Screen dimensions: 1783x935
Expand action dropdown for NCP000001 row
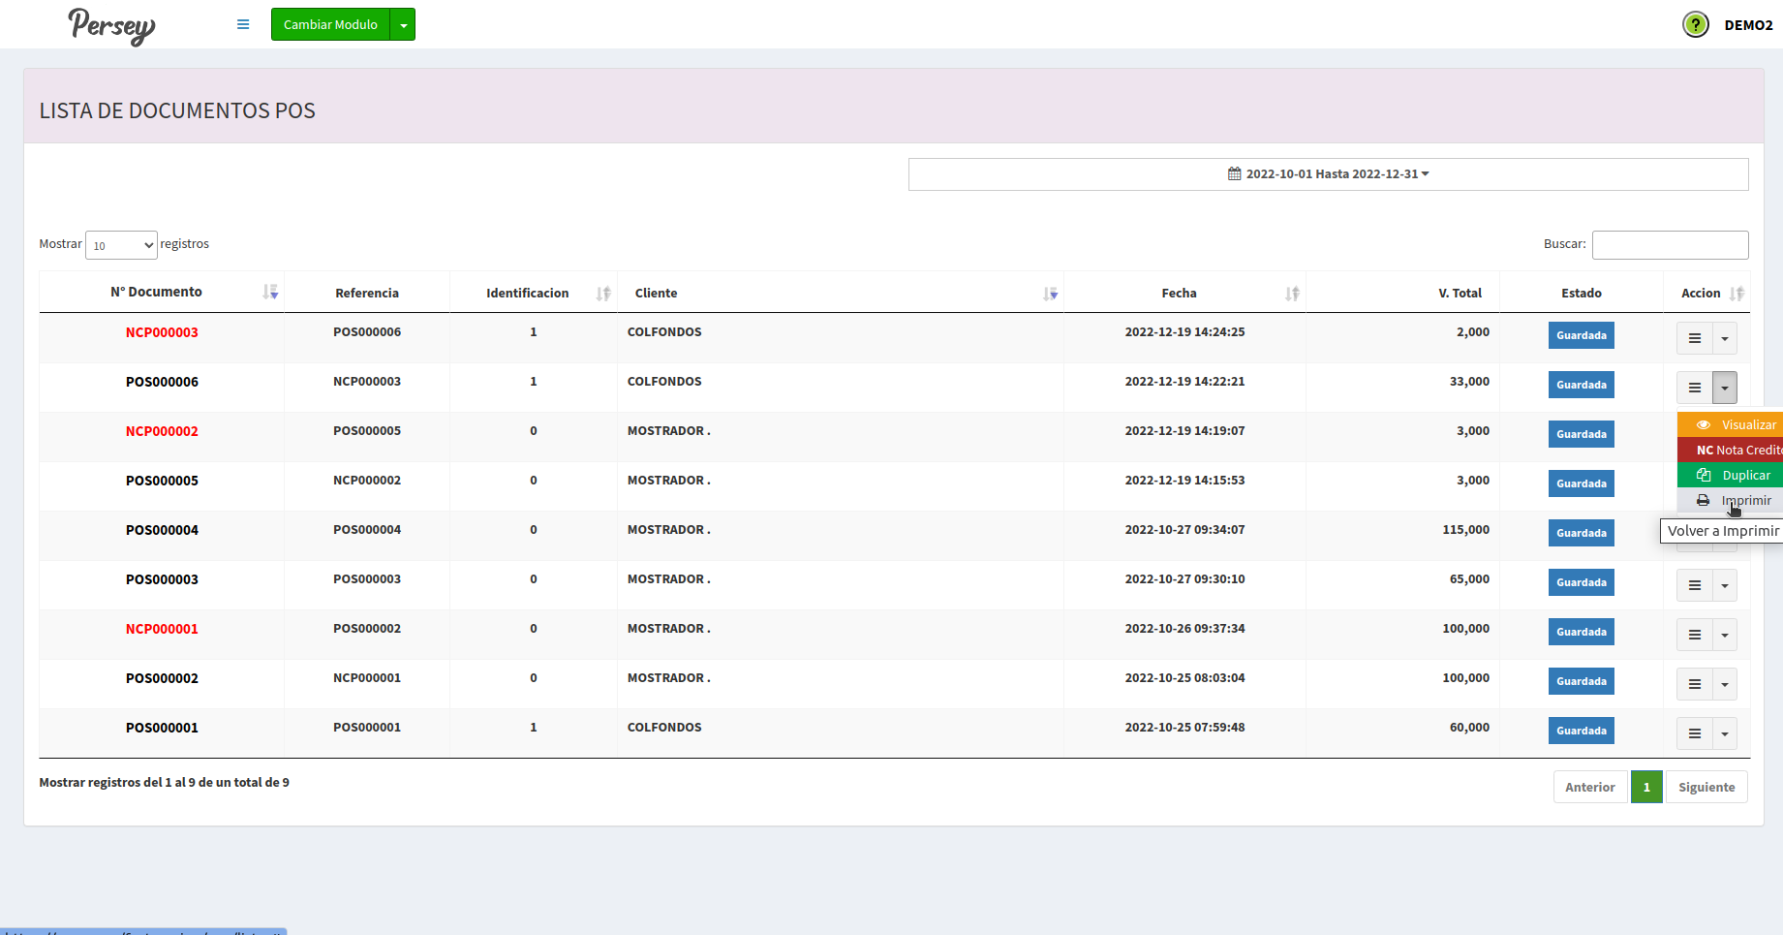(x=1724, y=635)
